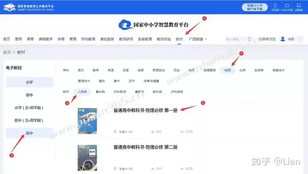Select 小学 in the sidebar

coord(30,82)
